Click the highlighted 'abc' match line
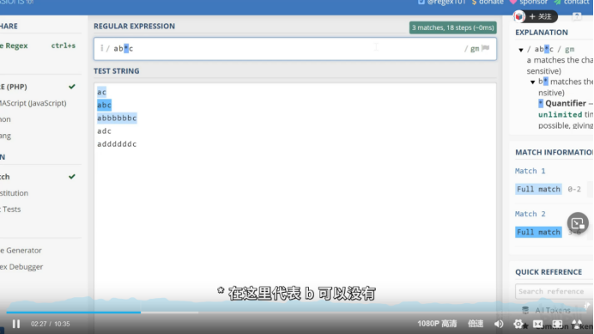594x334 pixels. click(104, 105)
